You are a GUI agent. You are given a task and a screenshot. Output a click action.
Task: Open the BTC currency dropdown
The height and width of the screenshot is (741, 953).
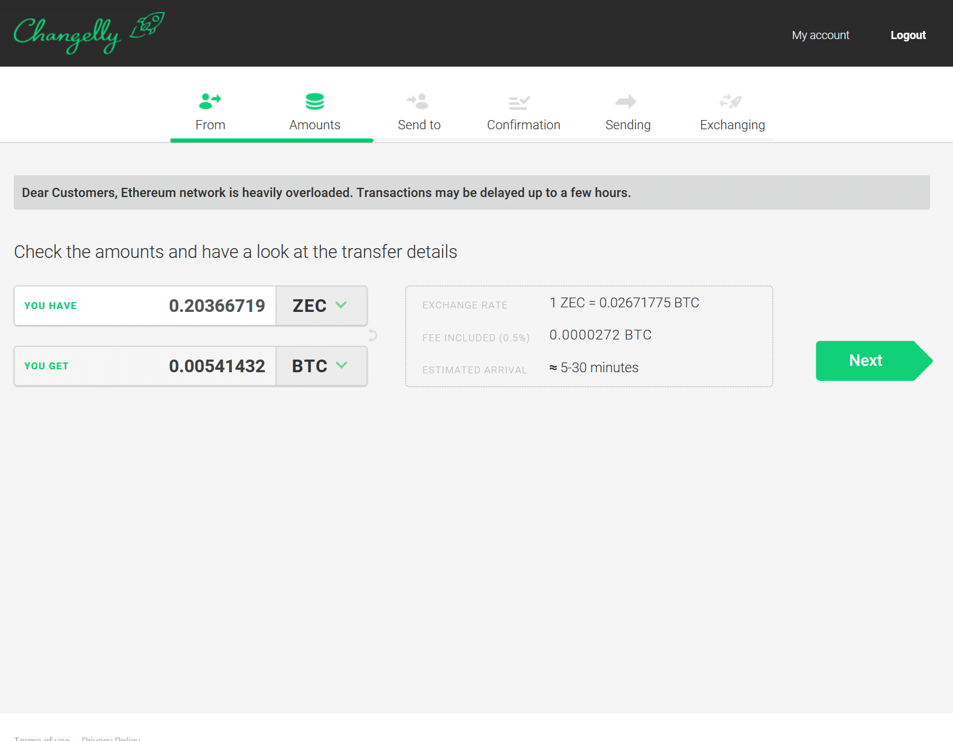pos(321,366)
